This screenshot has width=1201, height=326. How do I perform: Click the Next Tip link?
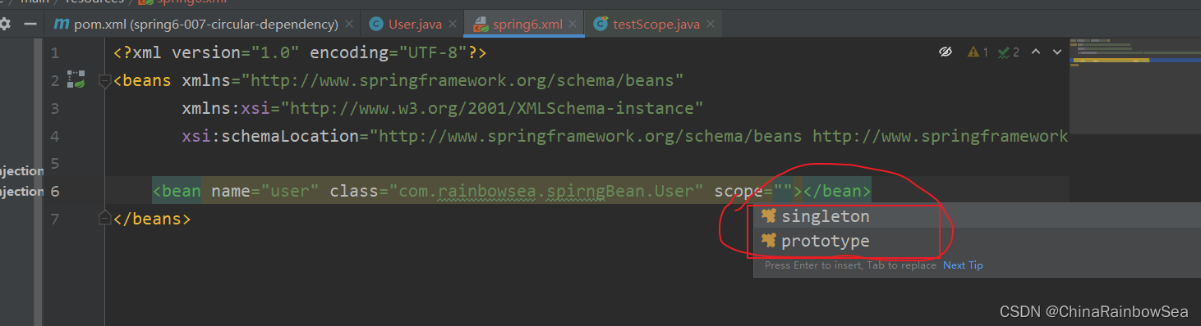pyautogui.click(x=963, y=265)
